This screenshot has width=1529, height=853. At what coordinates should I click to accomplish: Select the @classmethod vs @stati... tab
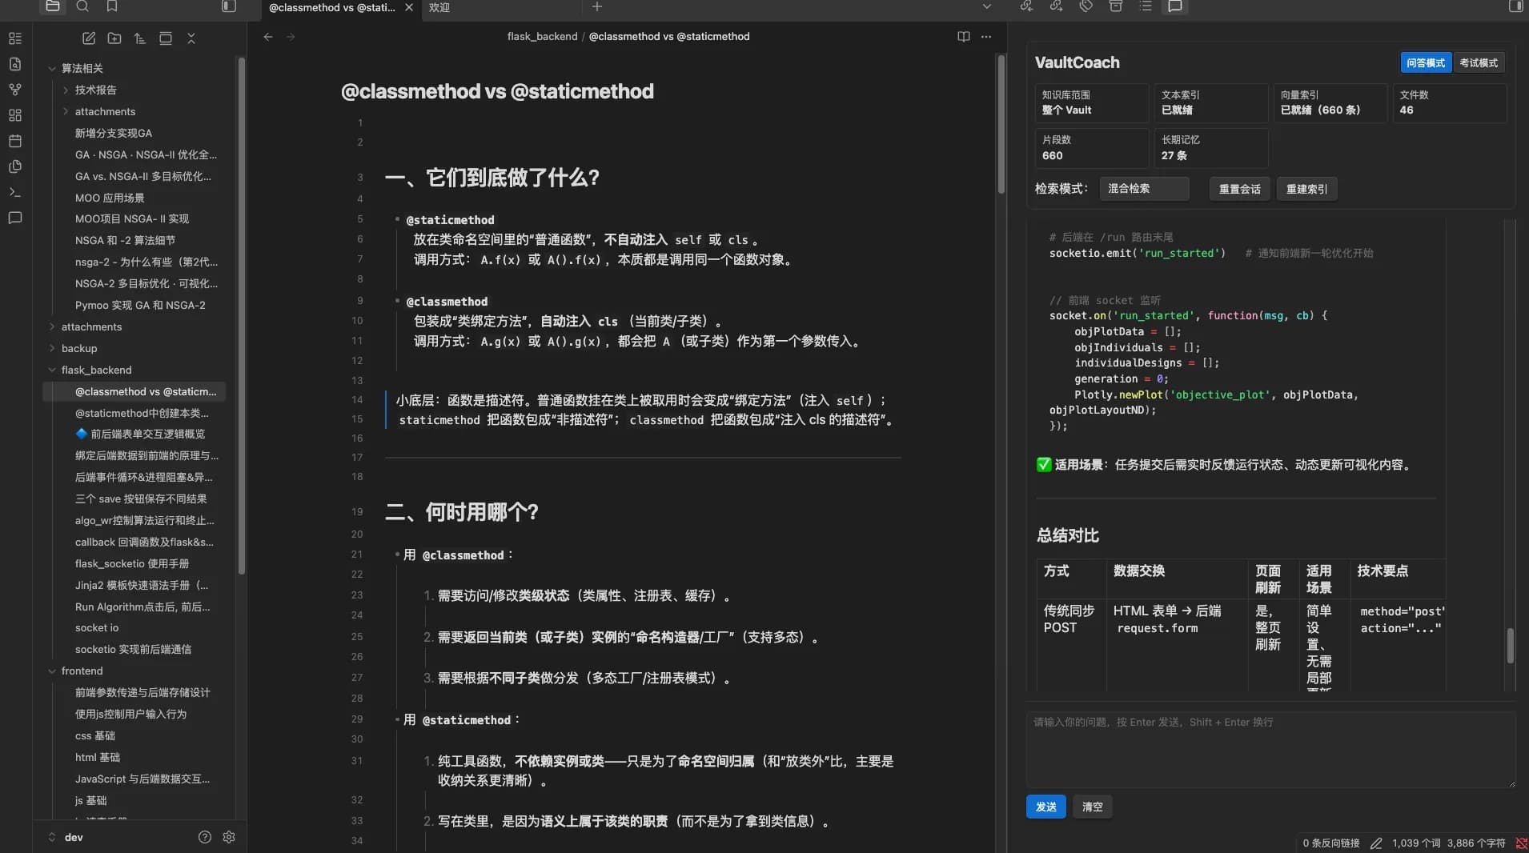click(331, 7)
